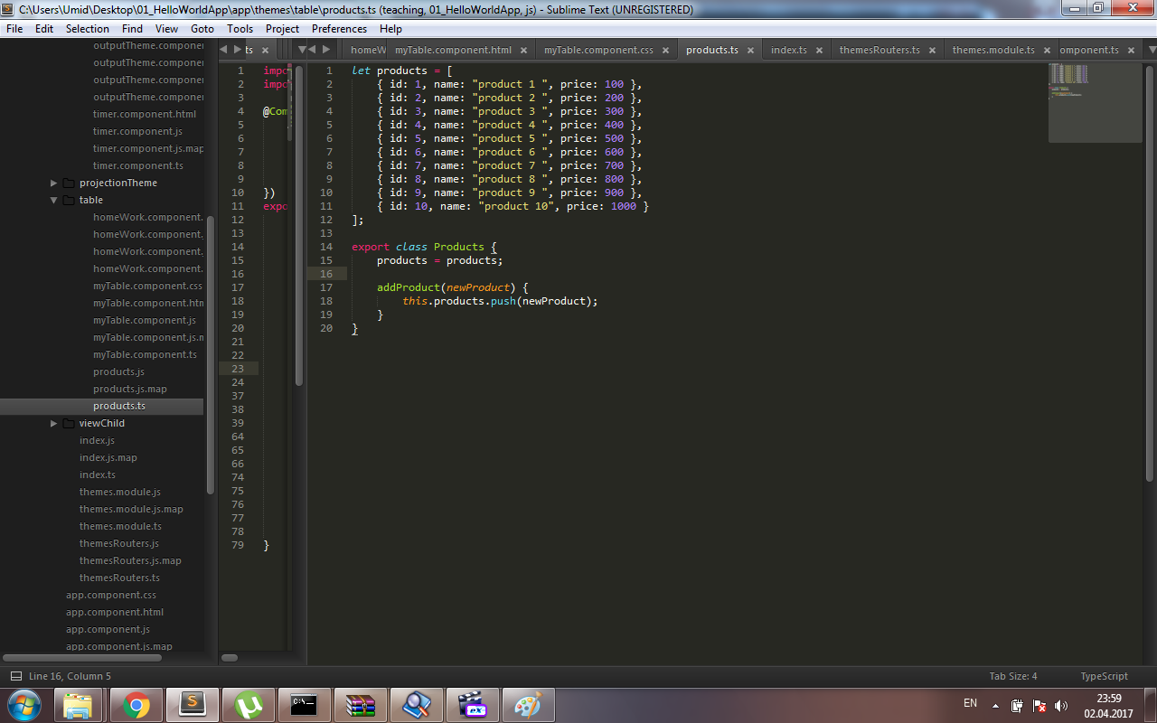
Task: Switch to the themesRouters.ts tab
Action: (x=880, y=50)
